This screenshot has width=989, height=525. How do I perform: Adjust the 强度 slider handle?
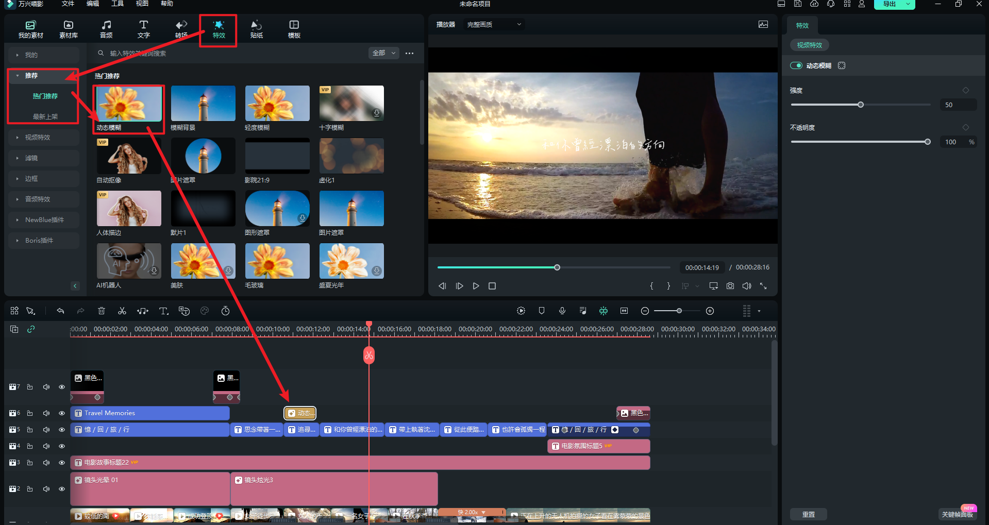861,105
